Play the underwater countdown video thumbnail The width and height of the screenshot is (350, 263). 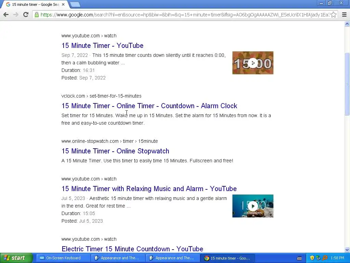pos(253,206)
